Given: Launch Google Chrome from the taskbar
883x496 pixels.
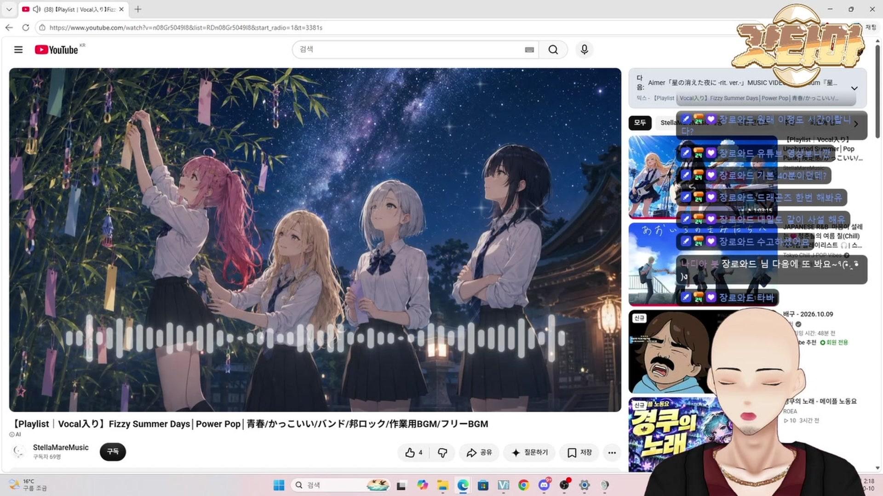Looking at the screenshot, I should (523, 485).
